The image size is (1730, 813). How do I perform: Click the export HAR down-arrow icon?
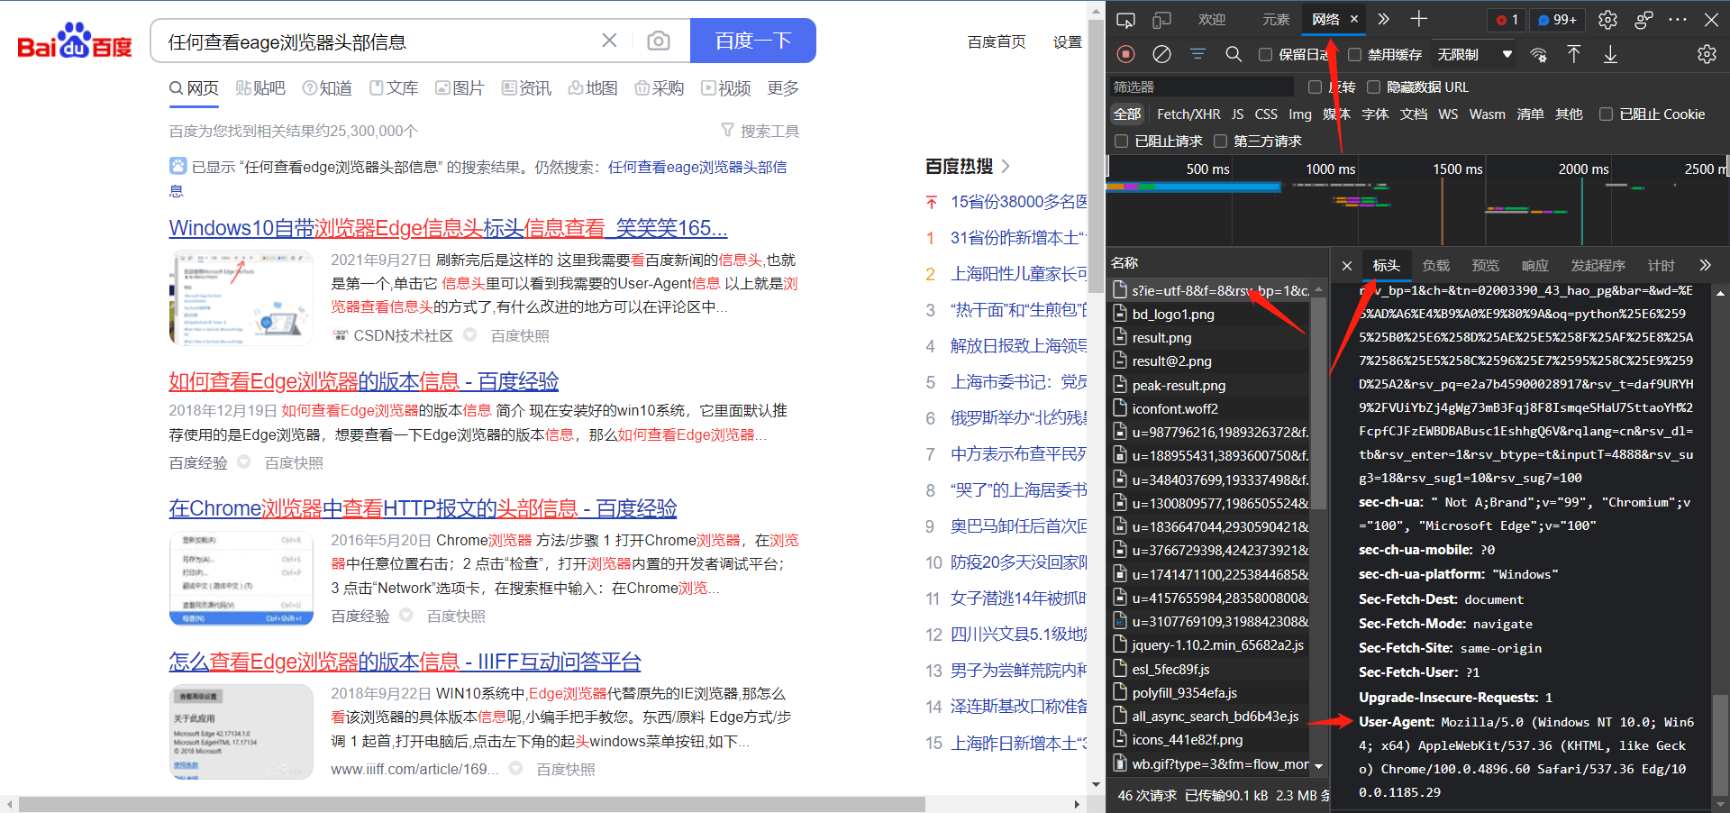(x=1610, y=54)
